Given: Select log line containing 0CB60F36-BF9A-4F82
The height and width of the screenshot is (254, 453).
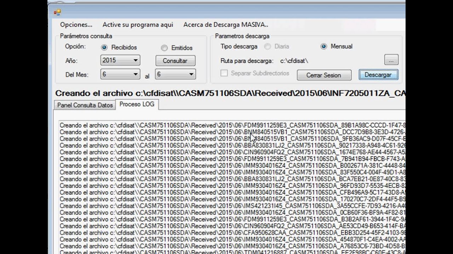Looking at the screenshot, I should (233, 212).
